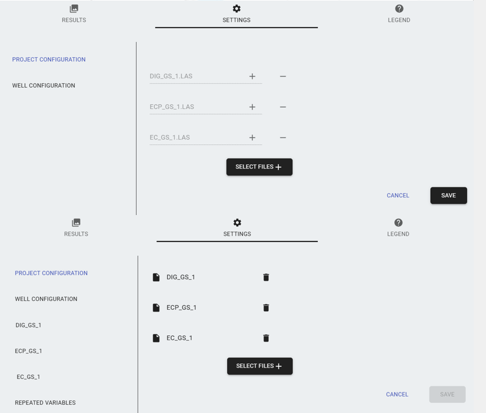Hit the plus icon beside EC_GS_1.LAS
This screenshot has width=486, height=413.
pyautogui.click(x=252, y=137)
